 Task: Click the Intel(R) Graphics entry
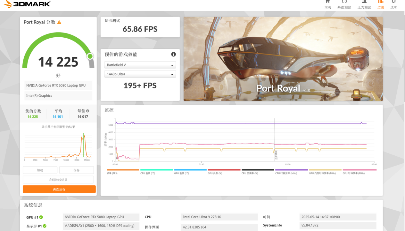58,96
